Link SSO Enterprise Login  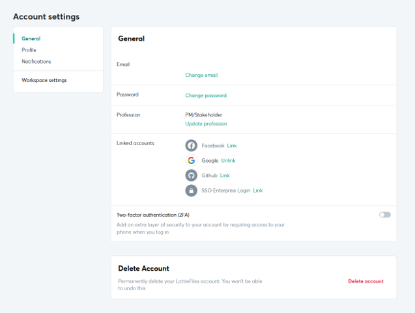258,190
